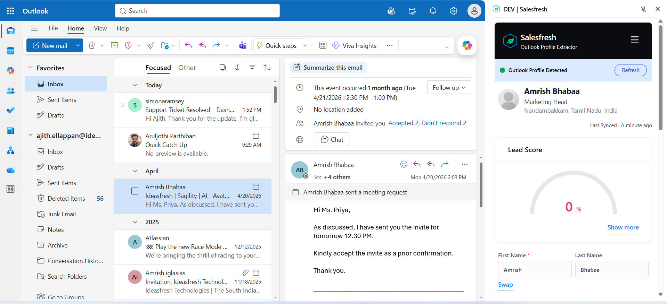Open Mail in the left app rail
This screenshot has height=304, width=667.
(x=10, y=31)
